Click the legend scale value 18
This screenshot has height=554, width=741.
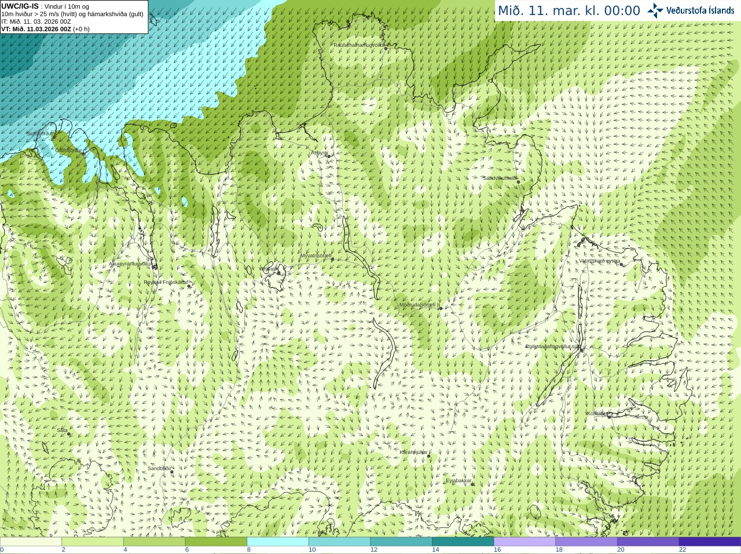coord(559,550)
